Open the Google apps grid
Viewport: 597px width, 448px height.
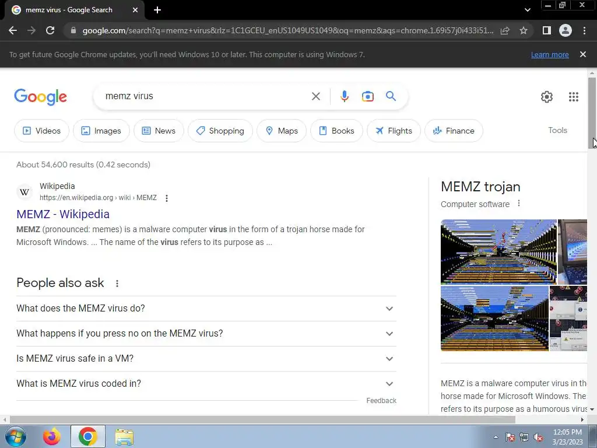coord(574,97)
